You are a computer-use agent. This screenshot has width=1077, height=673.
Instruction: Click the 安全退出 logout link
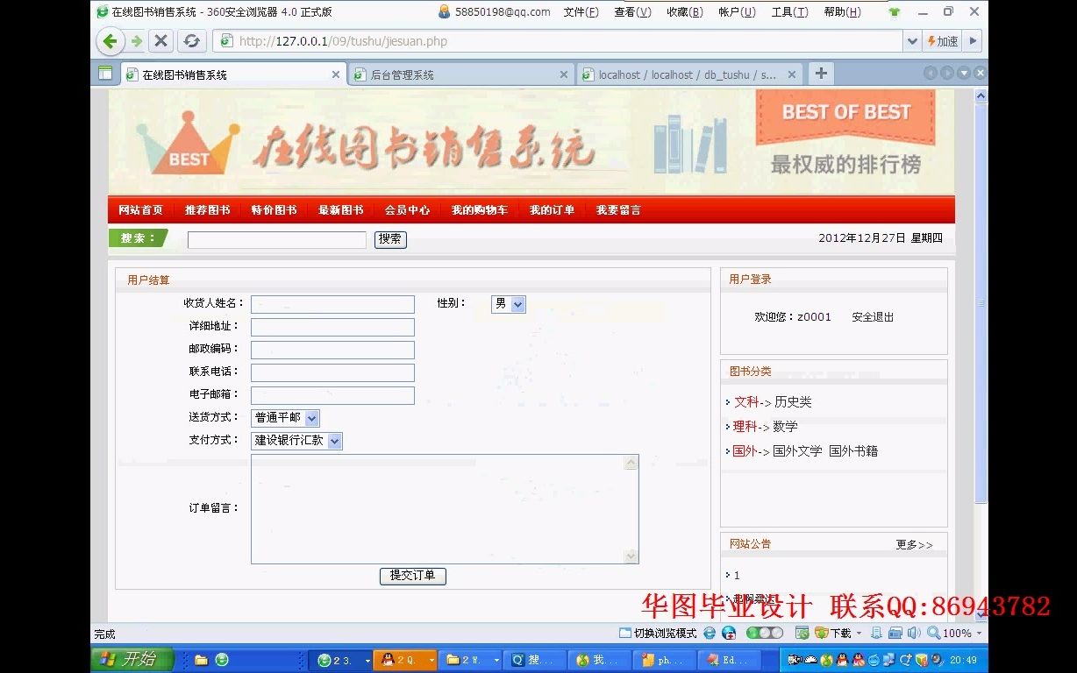pos(872,317)
